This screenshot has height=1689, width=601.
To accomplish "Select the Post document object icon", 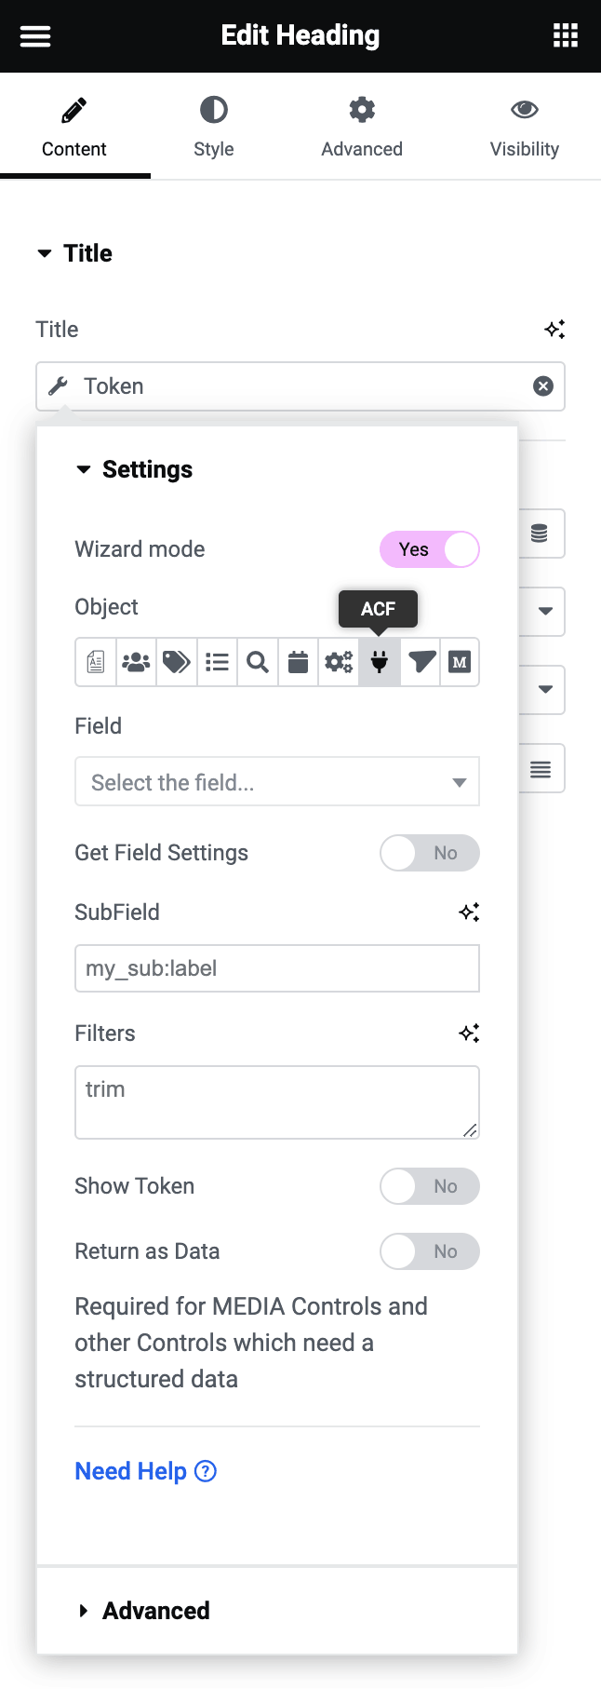I will click(96, 662).
